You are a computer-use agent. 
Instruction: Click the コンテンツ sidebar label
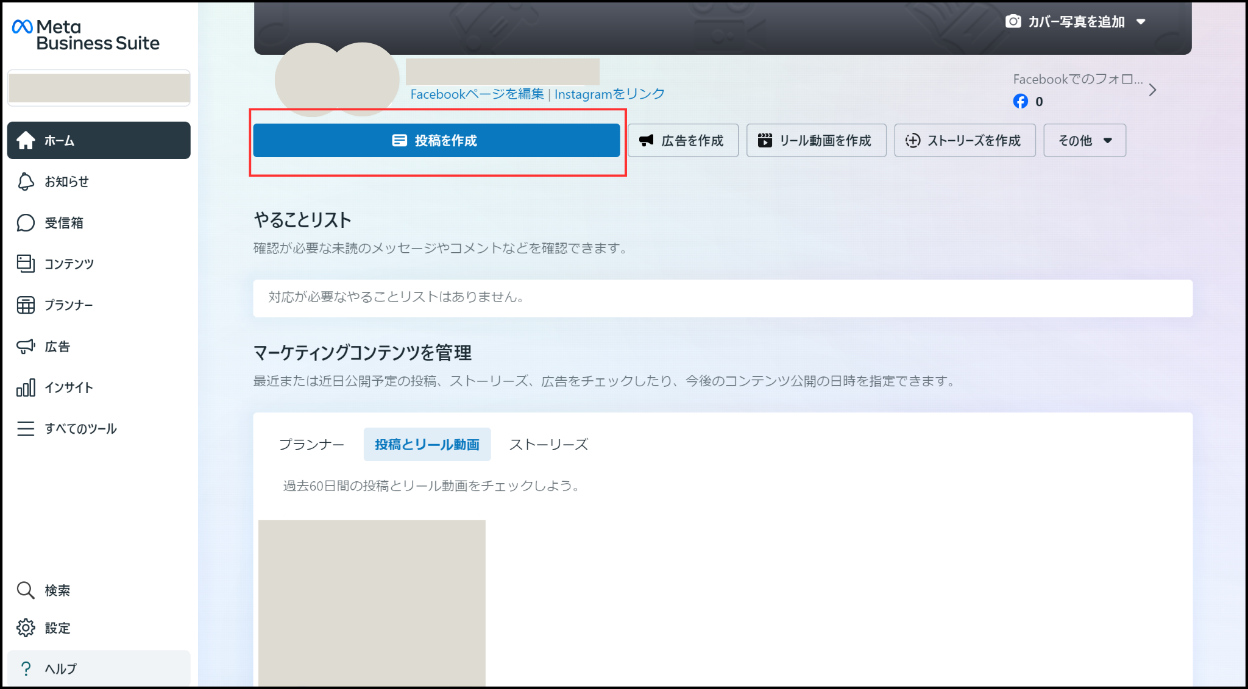pyautogui.click(x=69, y=264)
